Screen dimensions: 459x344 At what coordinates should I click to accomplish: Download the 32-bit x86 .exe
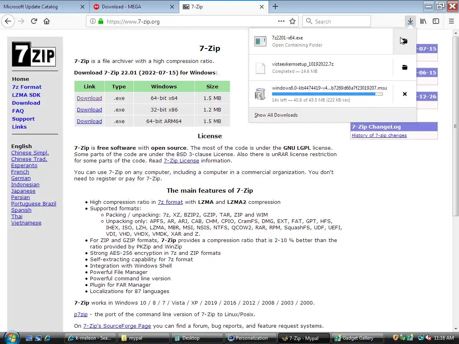(89, 110)
